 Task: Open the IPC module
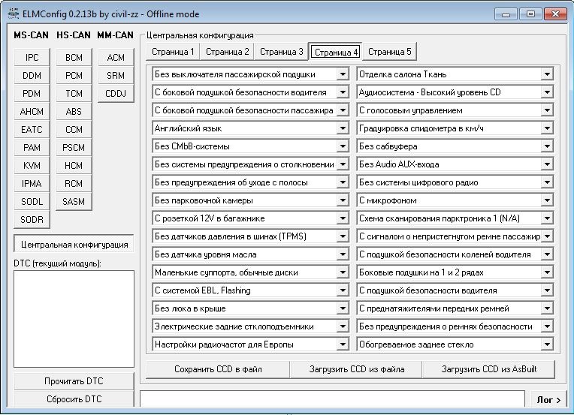tap(32, 57)
